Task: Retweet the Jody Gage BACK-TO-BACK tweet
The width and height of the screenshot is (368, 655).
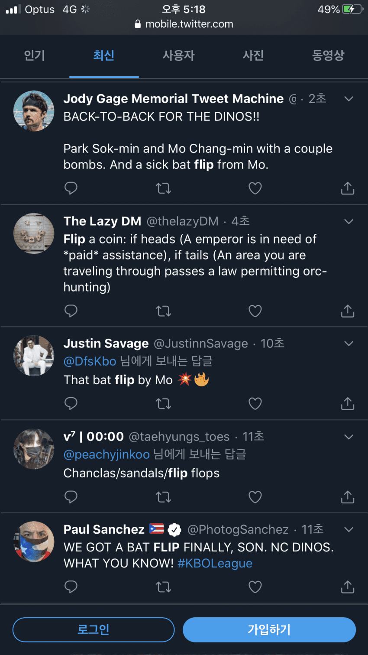Action: (x=163, y=188)
